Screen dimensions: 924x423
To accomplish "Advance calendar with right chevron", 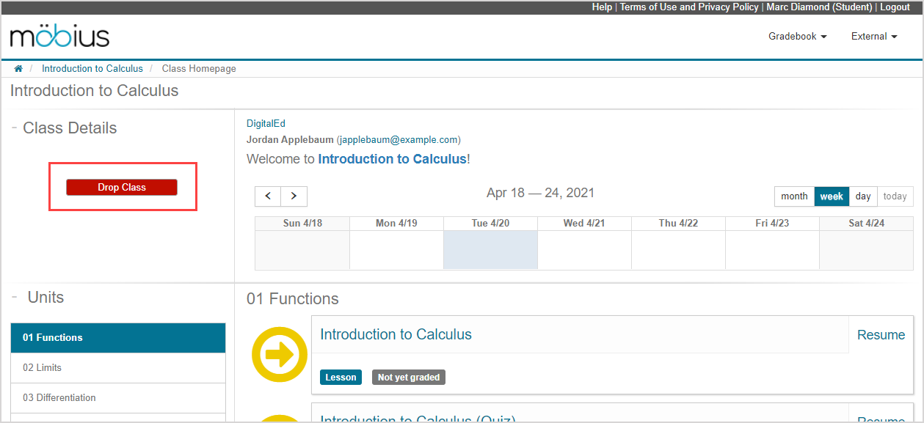I will point(294,196).
